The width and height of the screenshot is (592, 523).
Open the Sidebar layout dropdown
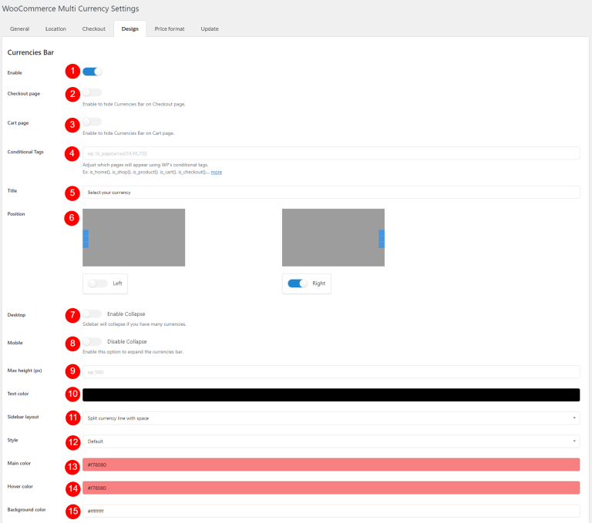pyautogui.click(x=331, y=417)
